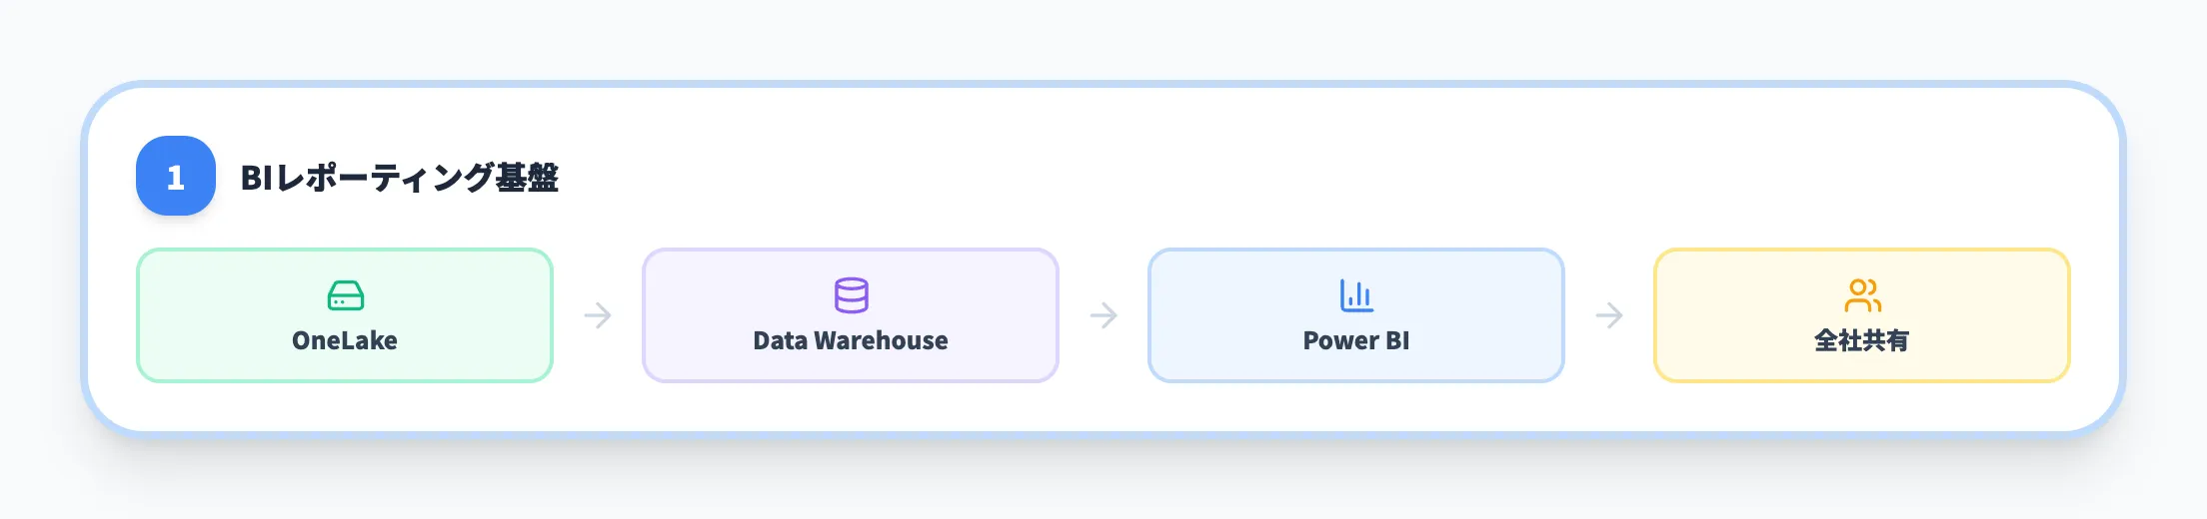The height and width of the screenshot is (519, 2207).
Task: Click the arrow between OneLake and Data Warehouse
Action: pyautogui.click(x=598, y=315)
